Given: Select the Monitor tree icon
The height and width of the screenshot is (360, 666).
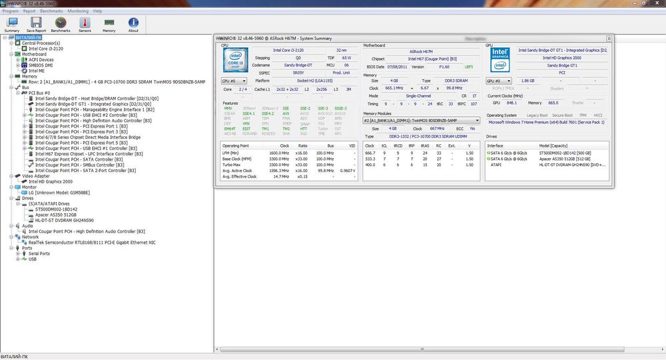Looking at the screenshot, I should (x=18, y=187).
